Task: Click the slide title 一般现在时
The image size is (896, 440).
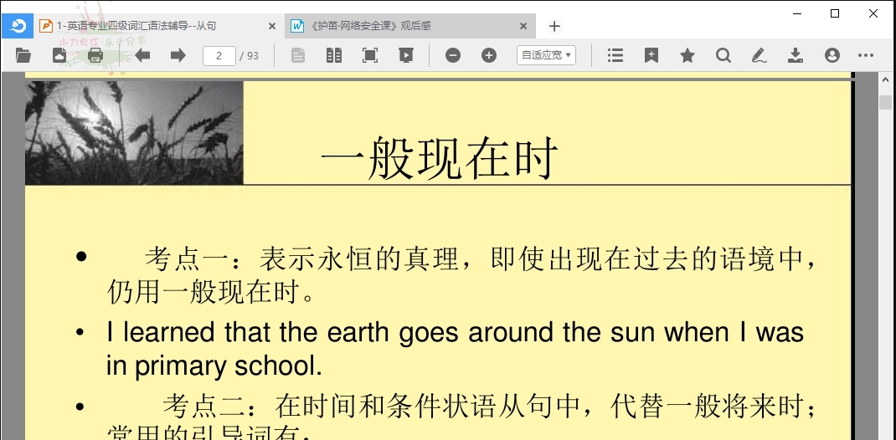Action: 439,158
